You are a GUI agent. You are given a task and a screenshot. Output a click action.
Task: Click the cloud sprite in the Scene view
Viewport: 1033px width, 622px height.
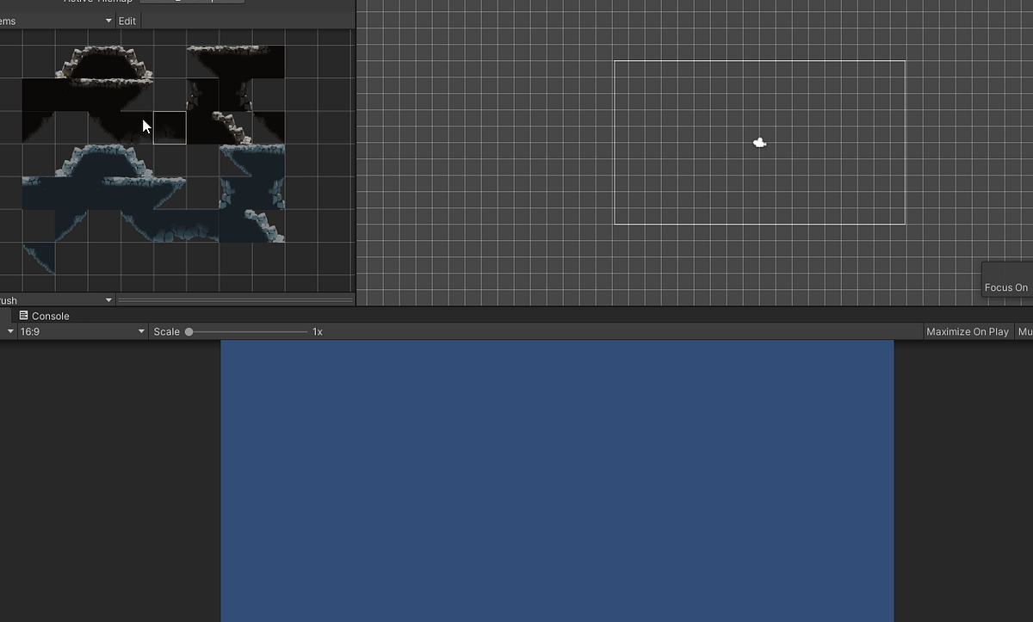[x=758, y=142]
